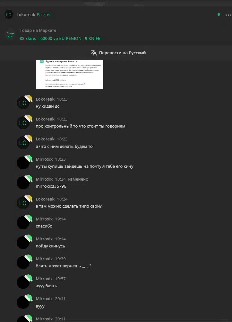Click the translate icon beside Перевести

94,53
